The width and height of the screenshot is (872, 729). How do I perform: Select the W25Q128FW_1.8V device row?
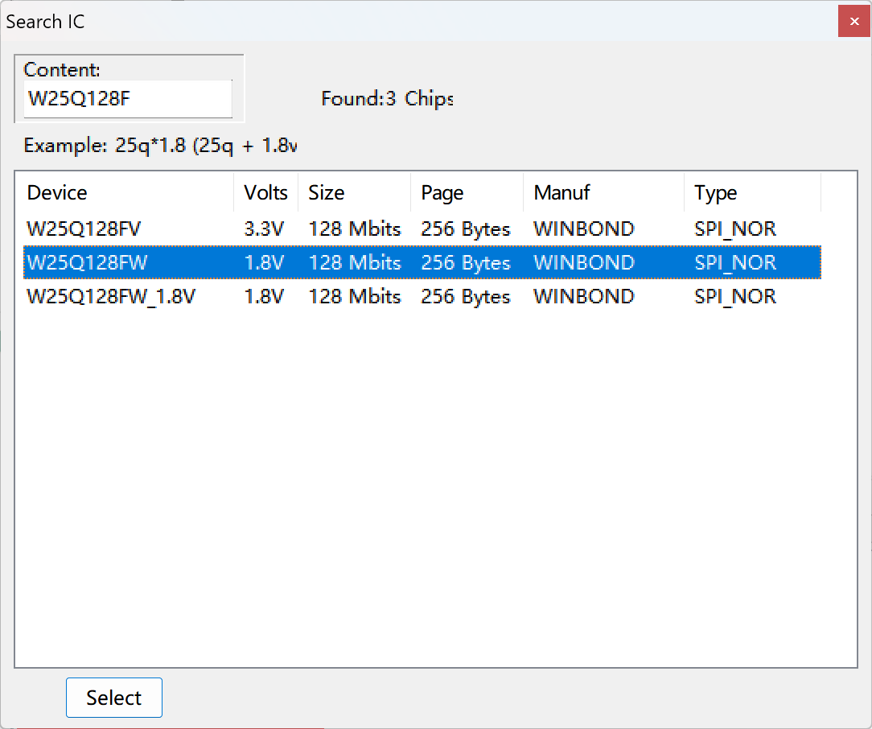tap(422, 296)
